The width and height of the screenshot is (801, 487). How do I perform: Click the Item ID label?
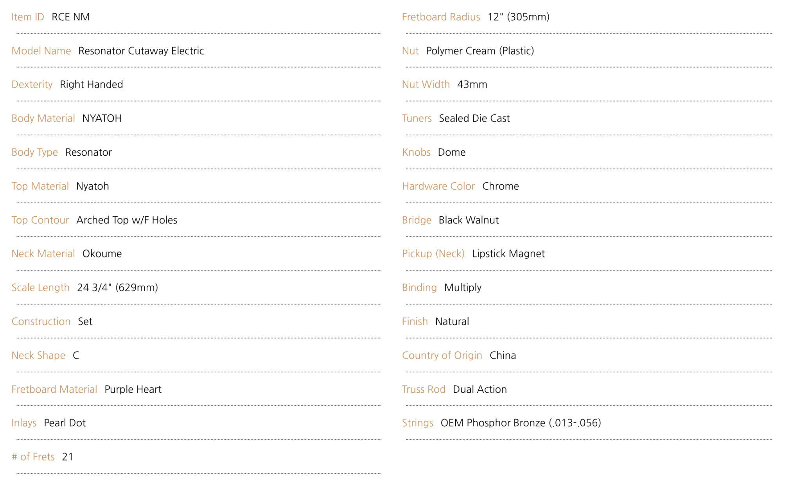click(27, 17)
